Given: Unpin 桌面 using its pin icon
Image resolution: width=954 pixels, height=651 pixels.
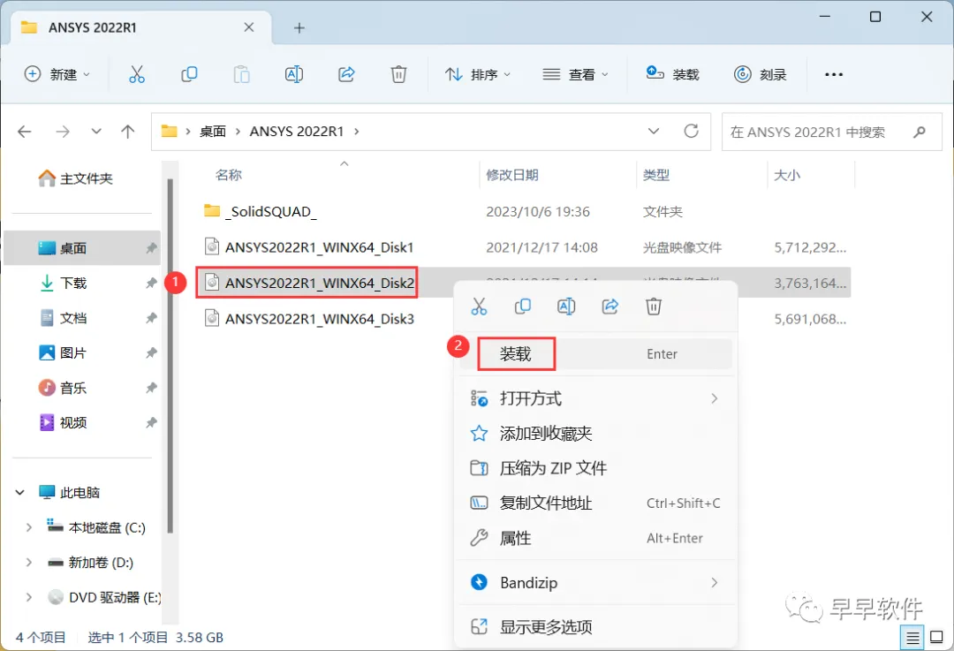Looking at the screenshot, I should [x=151, y=248].
